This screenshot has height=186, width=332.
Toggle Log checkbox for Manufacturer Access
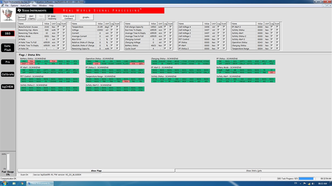point(58,27)
